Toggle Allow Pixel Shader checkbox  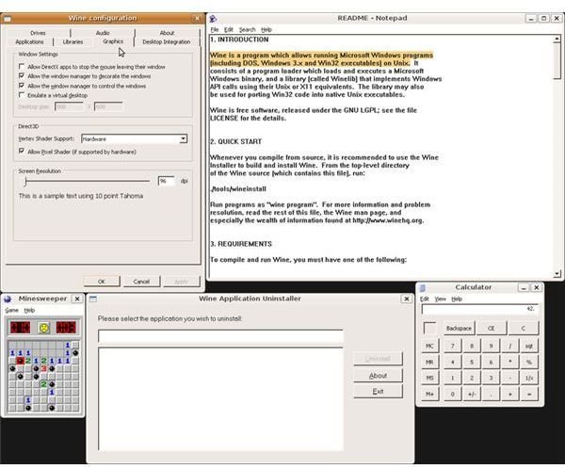22,151
